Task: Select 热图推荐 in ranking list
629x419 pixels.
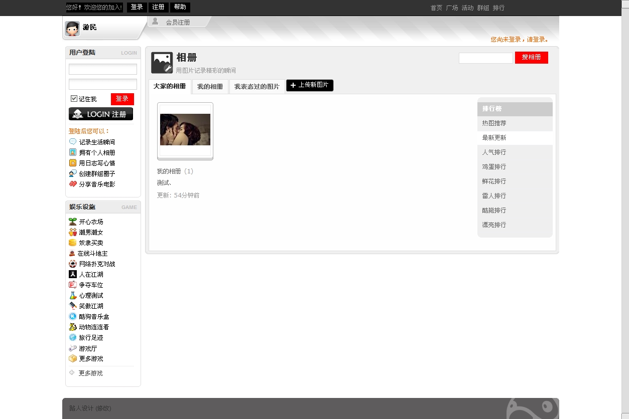Action: pos(494,123)
